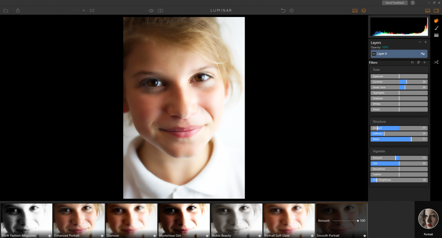Click the Send Feedback button
Image resolution: width=442 pixels, height=238 pixels.
395,3
